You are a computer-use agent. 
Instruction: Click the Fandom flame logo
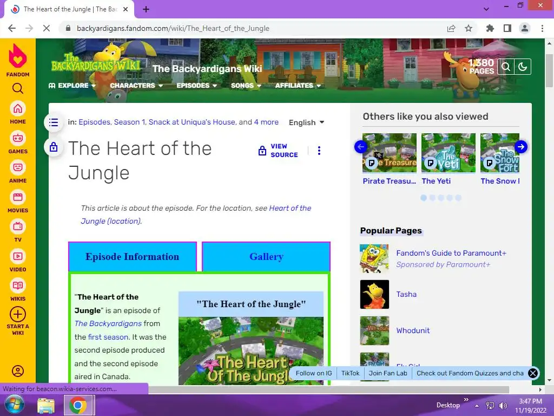coord(18,56)
